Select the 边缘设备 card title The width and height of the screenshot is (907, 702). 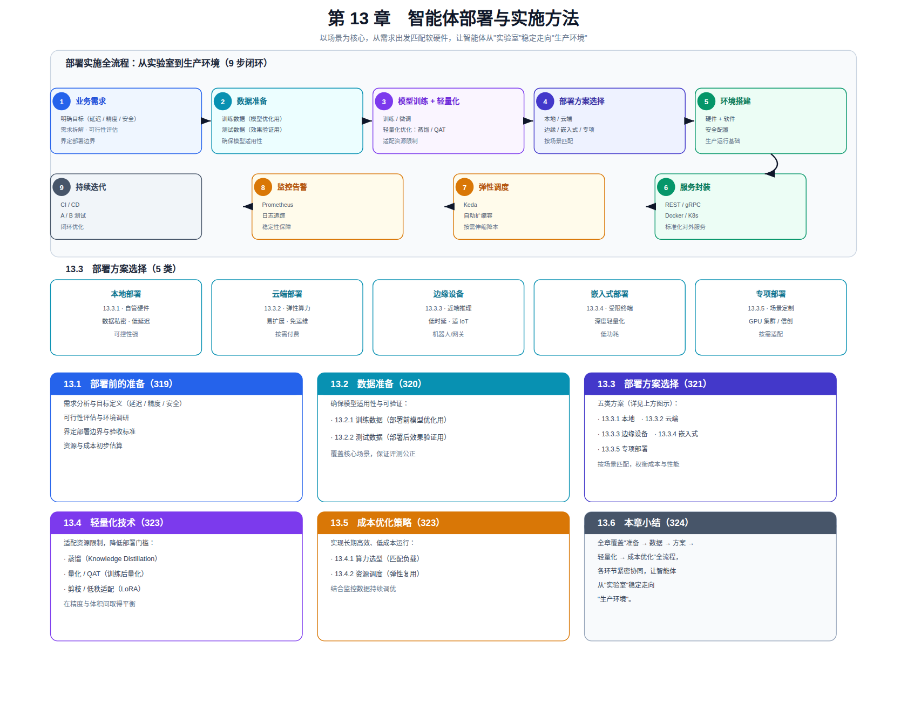[448, 294]
